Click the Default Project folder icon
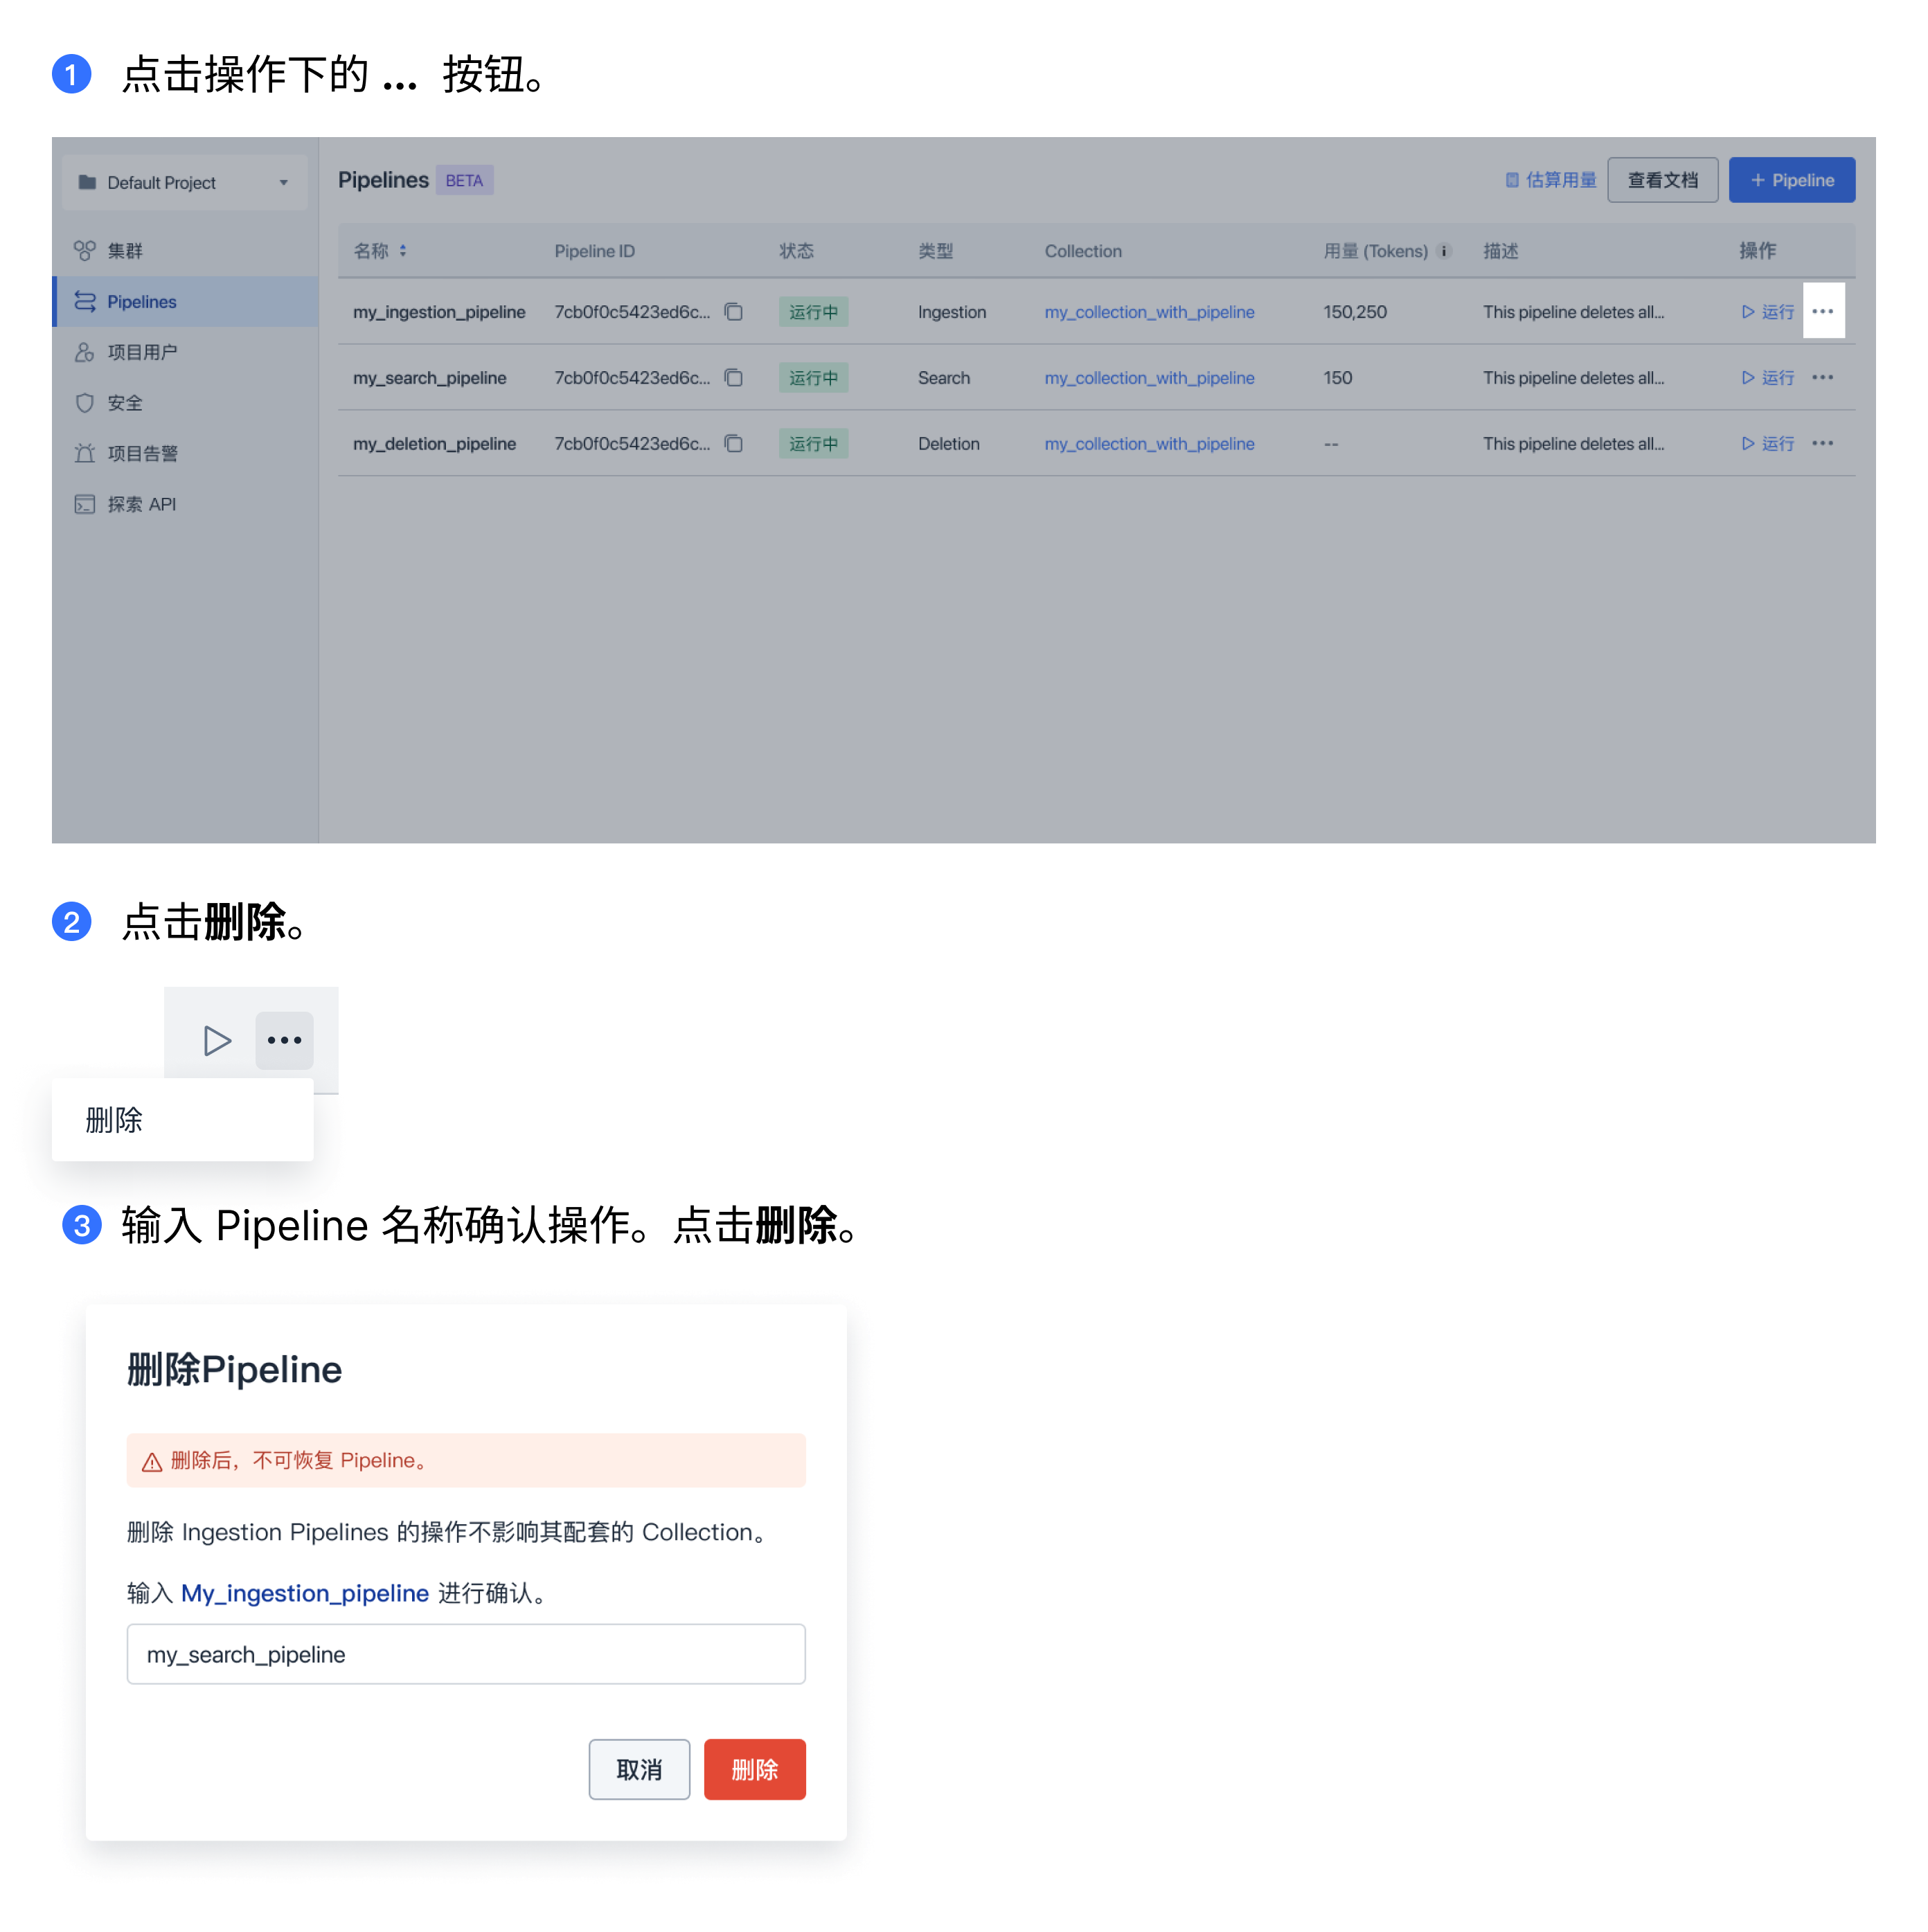1928x1932 pixels. click(x=87, y=182)
